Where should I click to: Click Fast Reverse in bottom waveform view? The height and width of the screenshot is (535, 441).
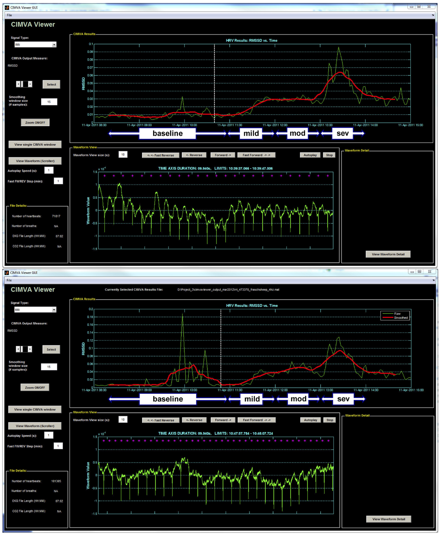[161, 420]
